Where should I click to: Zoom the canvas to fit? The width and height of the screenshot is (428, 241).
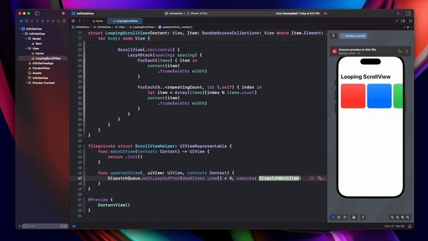pyautogui.click(x=403, y=217)
